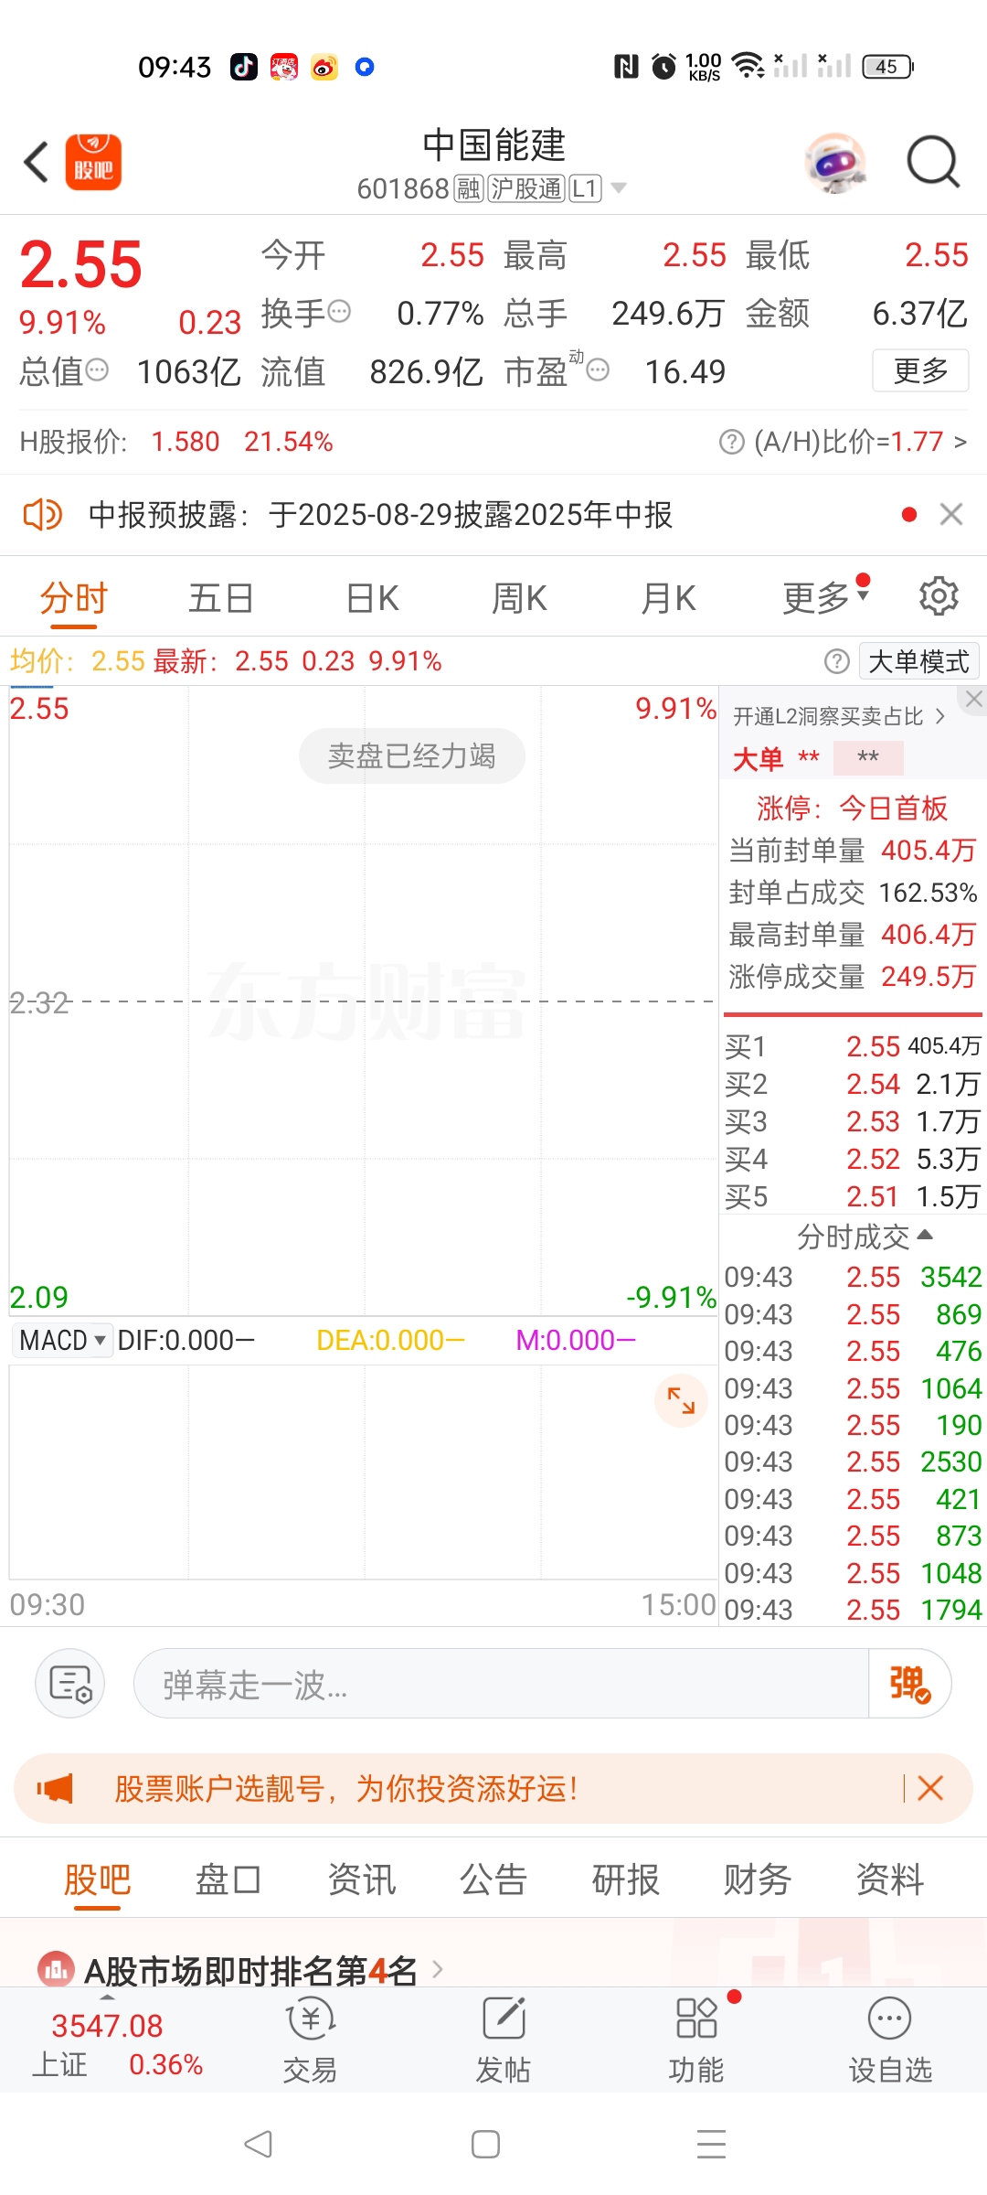Image resolution: width=987 pixels, height=2195 pixels.
Task: Expand the stock title dropdown triangle
Action: pyautogui.click(x=619, y=188)
